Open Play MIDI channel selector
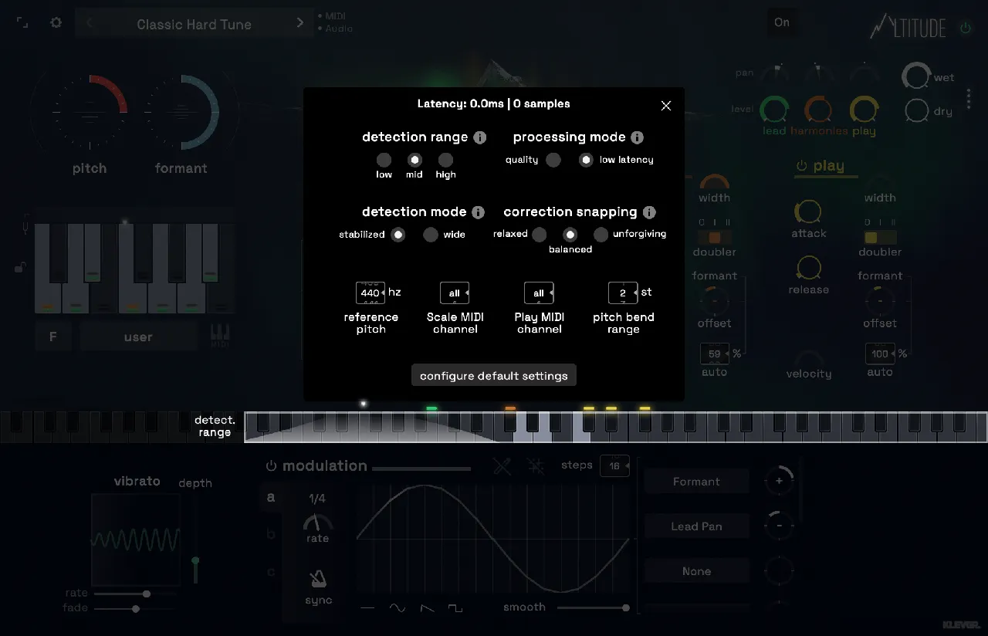 pos(539,293)
